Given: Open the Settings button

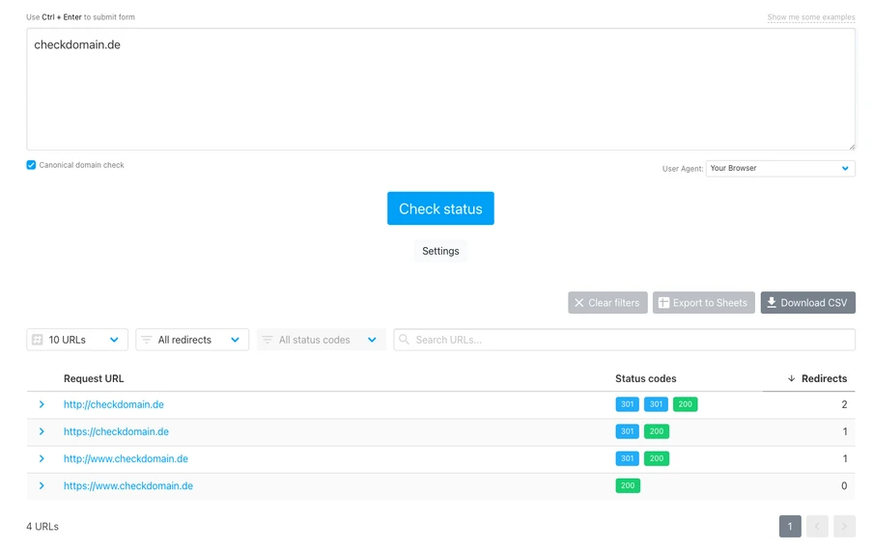Looking at the screenshot, I should (x=440, y=251).
